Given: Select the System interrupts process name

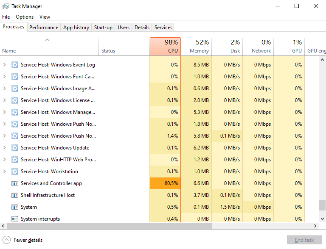Looking at the screenshot, I should (40, 219).
